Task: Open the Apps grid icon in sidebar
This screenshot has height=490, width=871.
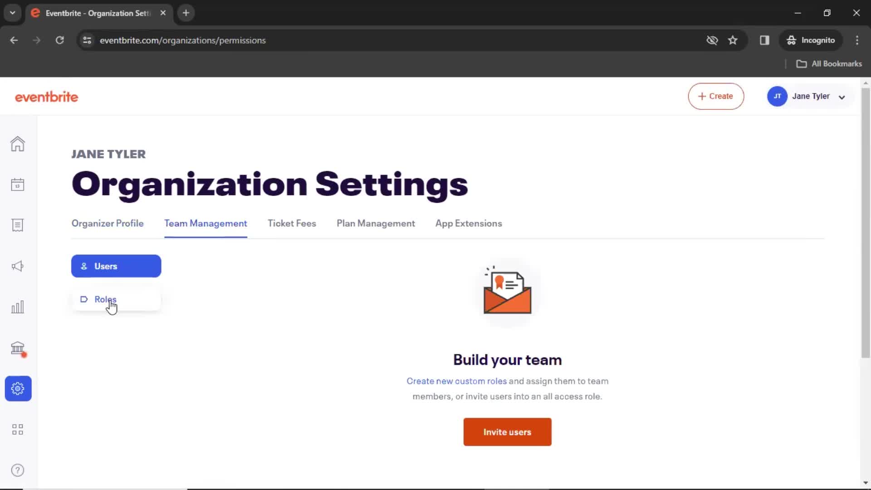Action: [17, 429]
